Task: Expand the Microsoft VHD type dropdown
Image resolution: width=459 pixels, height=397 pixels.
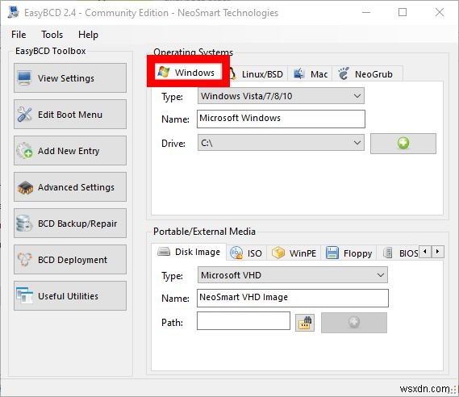Action: (x=293, y=274)
